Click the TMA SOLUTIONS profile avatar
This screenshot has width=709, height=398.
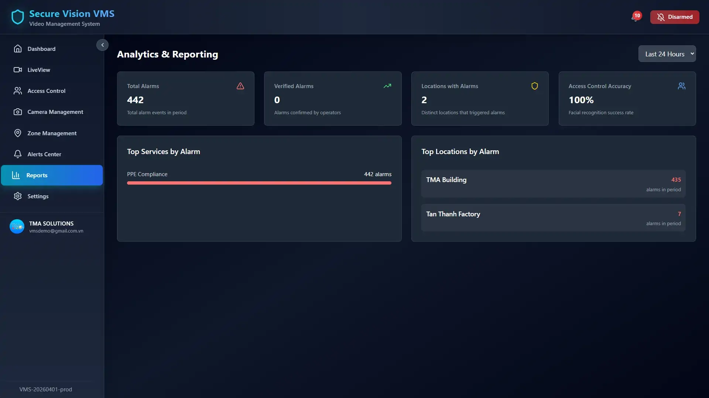coord(17,226)
